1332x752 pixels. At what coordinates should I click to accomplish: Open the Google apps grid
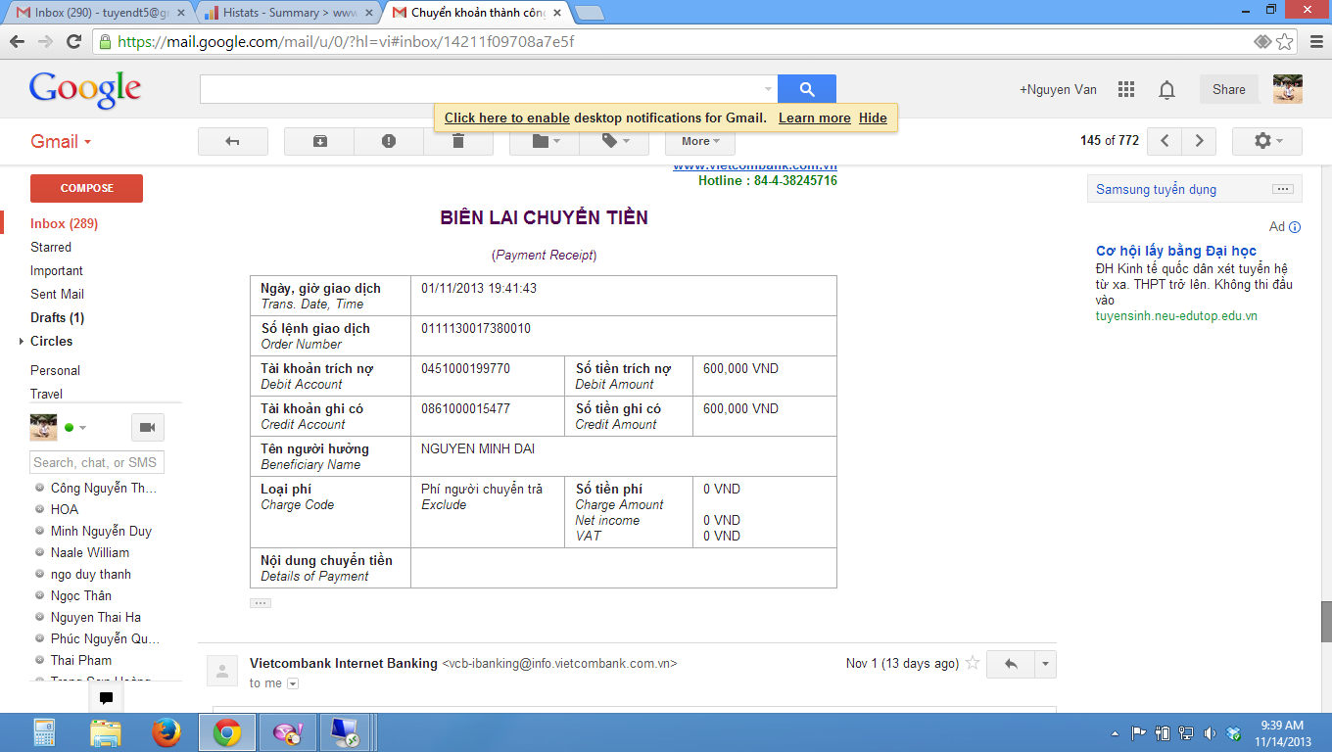(1126, 89)
